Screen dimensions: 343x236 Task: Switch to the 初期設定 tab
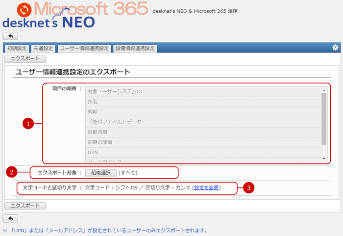tap(17, 49)
